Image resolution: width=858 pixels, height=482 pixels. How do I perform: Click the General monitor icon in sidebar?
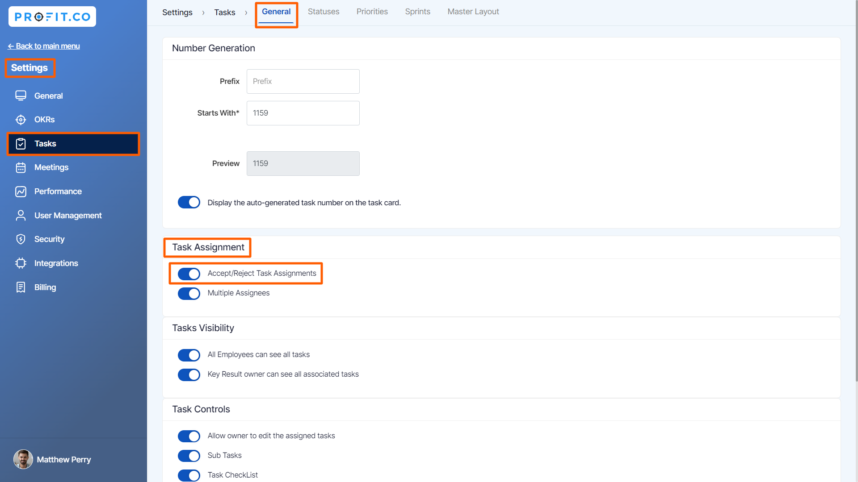point(21,96)
